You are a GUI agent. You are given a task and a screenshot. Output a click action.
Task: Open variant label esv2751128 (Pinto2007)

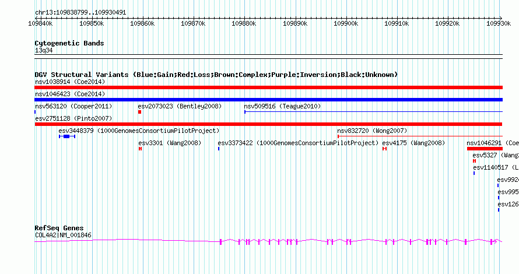[73, 118]
